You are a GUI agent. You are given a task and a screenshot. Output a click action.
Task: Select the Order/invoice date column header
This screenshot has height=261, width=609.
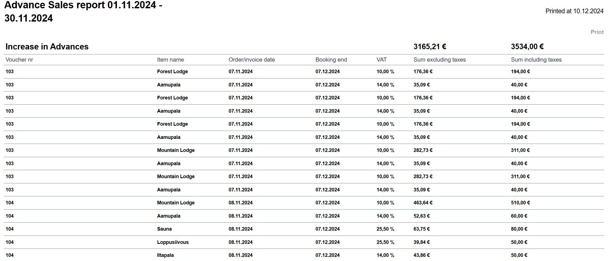252,60
